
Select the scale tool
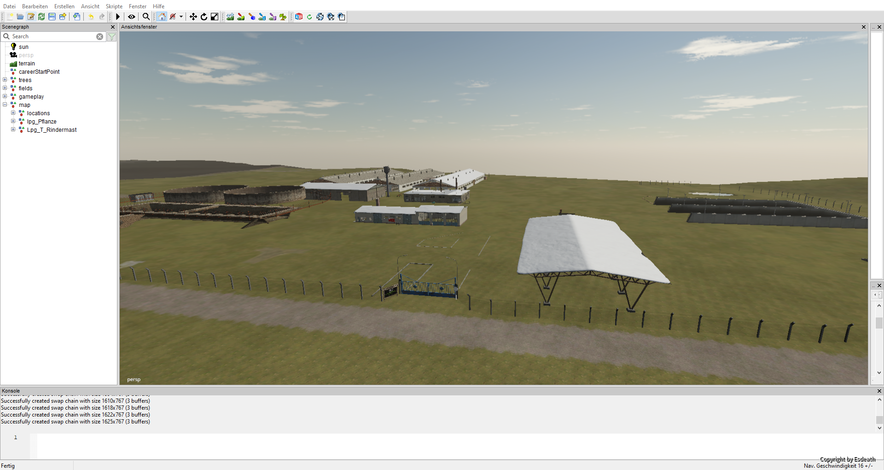click(x=215, y=17)
